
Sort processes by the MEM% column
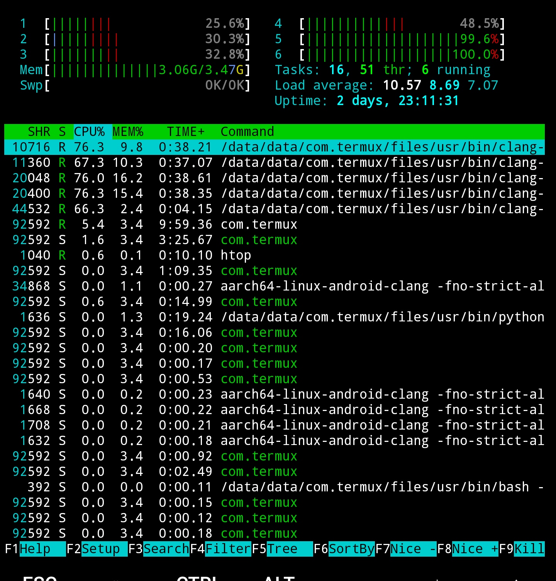128,131
